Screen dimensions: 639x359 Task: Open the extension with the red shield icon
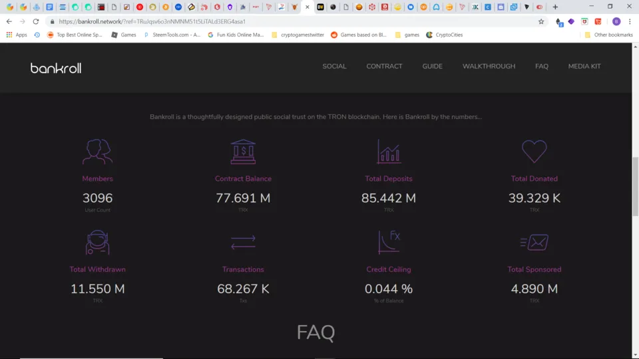tap(585, 21)
